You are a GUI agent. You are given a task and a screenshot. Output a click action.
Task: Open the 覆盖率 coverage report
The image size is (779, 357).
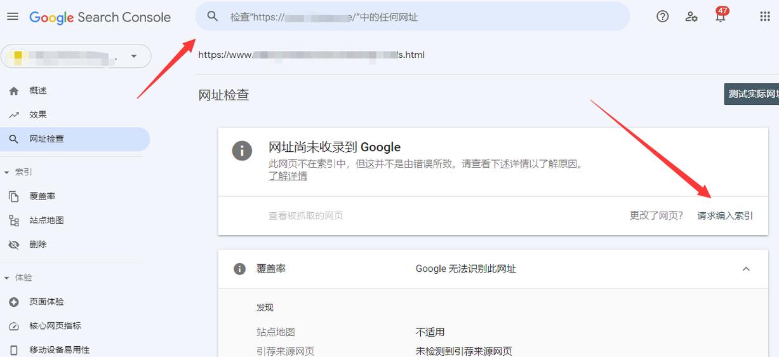click(x=43, y=196)
